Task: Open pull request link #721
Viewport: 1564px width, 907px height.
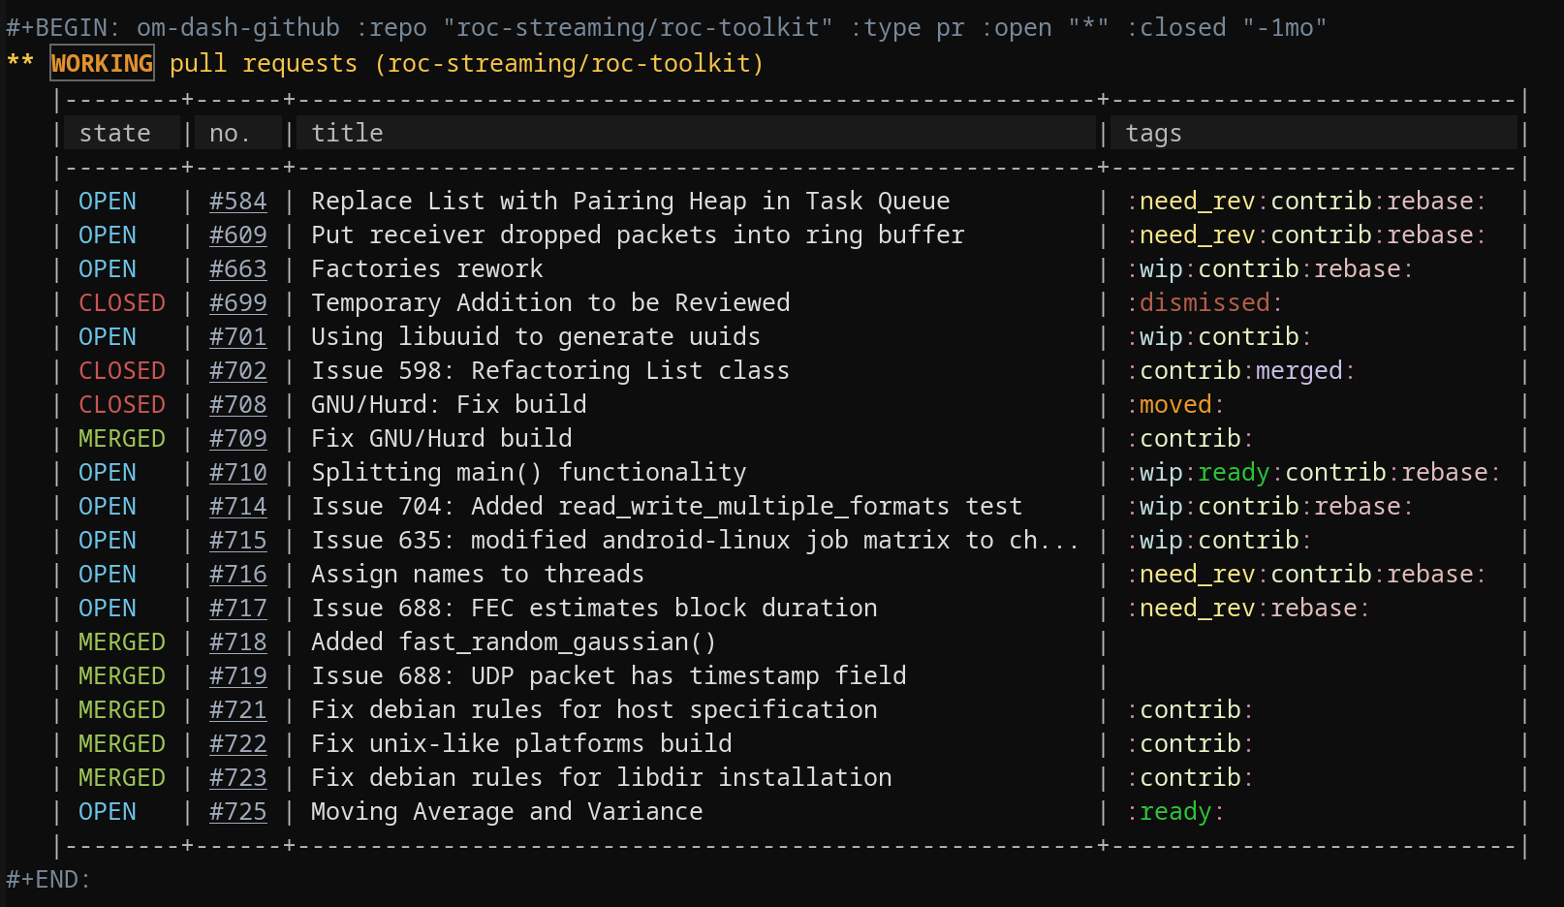Action: point(238,710)
